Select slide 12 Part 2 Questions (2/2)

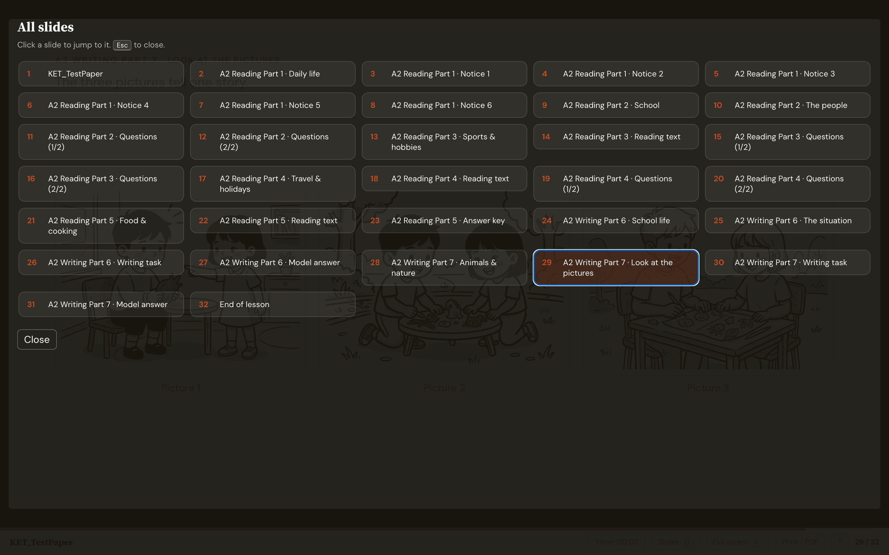click(x=273, y=142)
